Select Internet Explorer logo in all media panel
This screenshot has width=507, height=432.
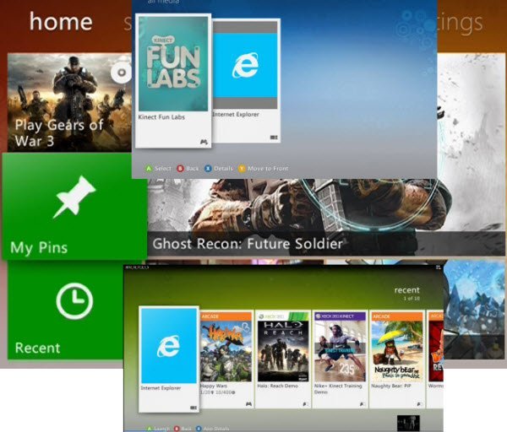point(245,65)
